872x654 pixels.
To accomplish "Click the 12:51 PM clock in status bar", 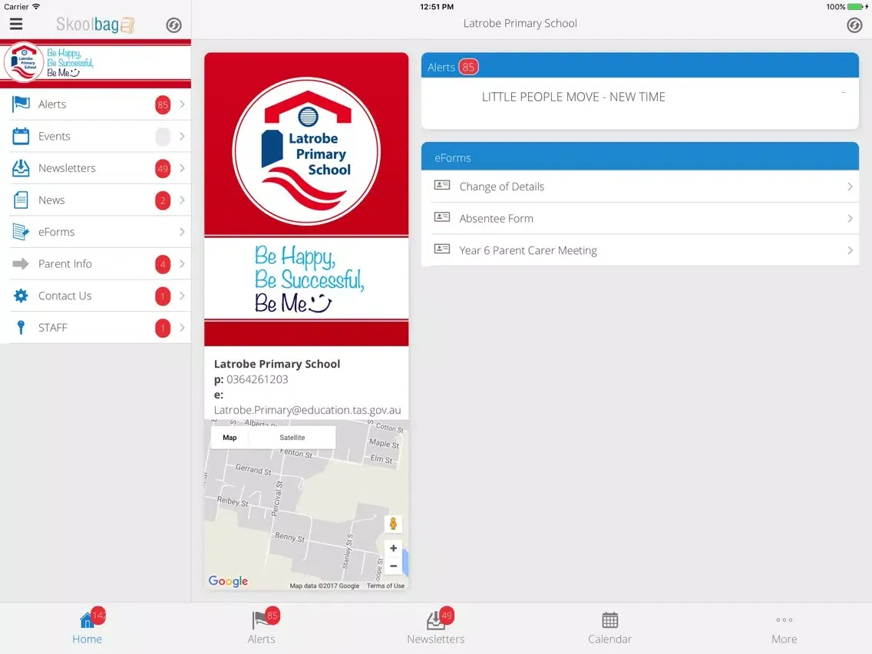I will click(437, 7).
